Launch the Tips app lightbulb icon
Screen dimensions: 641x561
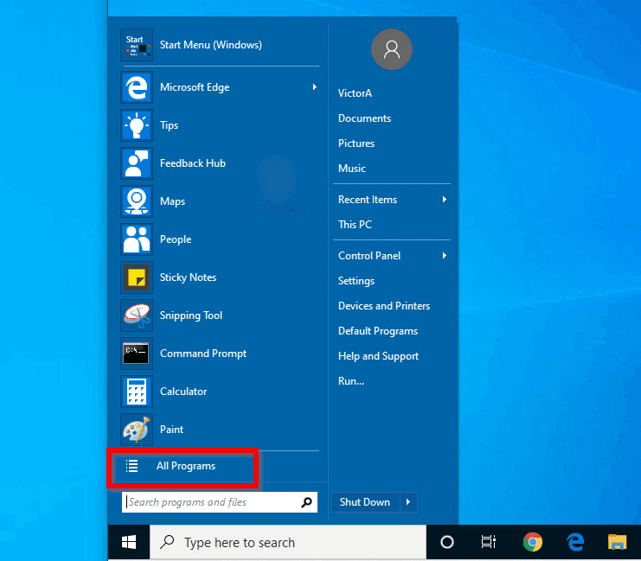click(x=137, y=125)
